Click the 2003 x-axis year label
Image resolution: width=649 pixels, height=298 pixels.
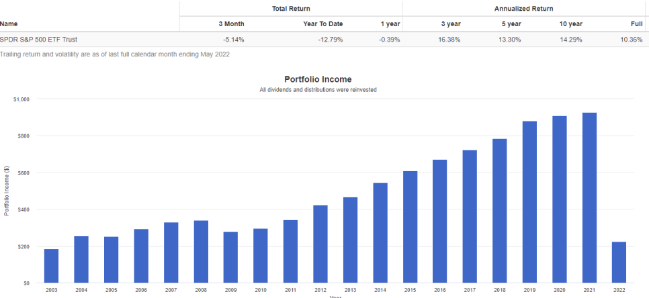51,291
